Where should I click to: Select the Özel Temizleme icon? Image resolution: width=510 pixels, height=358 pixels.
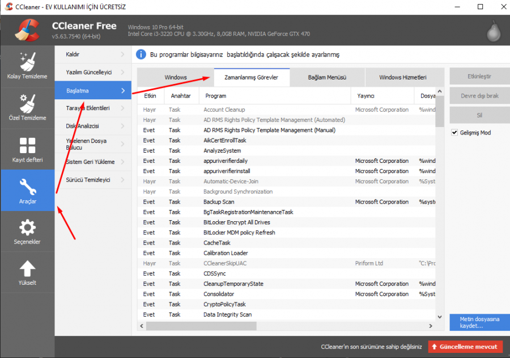[27, 103]
